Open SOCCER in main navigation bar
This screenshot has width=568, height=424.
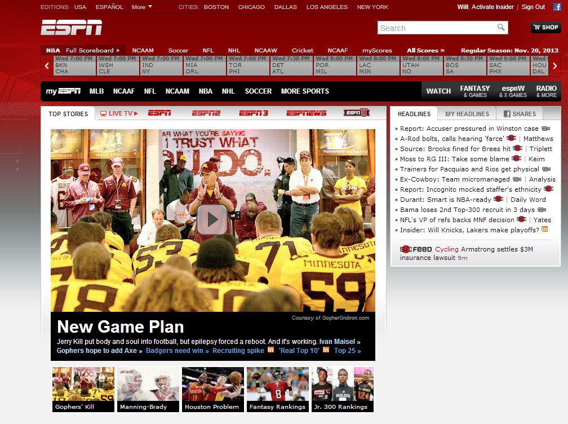[258, 91]
